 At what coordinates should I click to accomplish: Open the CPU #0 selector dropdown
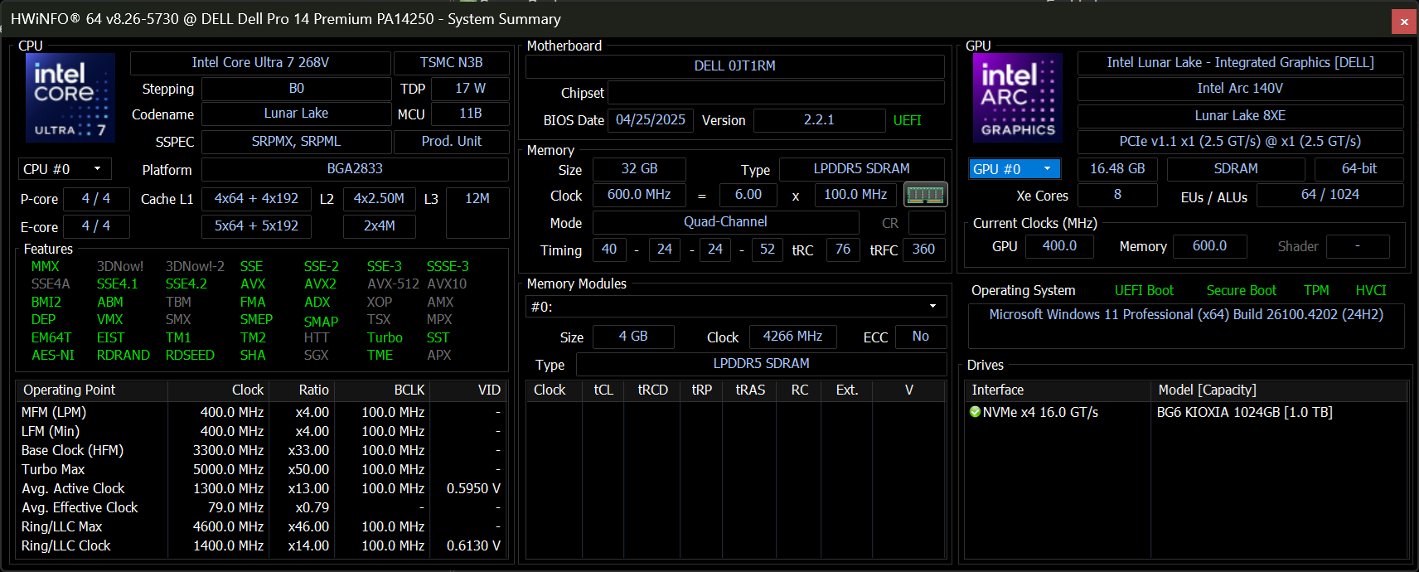65,169
